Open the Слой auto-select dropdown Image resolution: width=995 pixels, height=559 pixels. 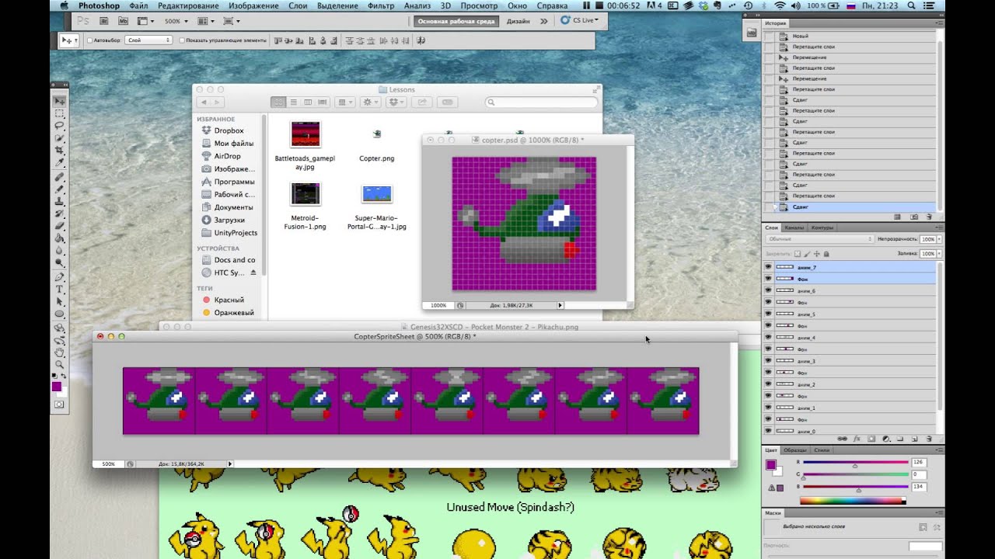tap(148, 40)
